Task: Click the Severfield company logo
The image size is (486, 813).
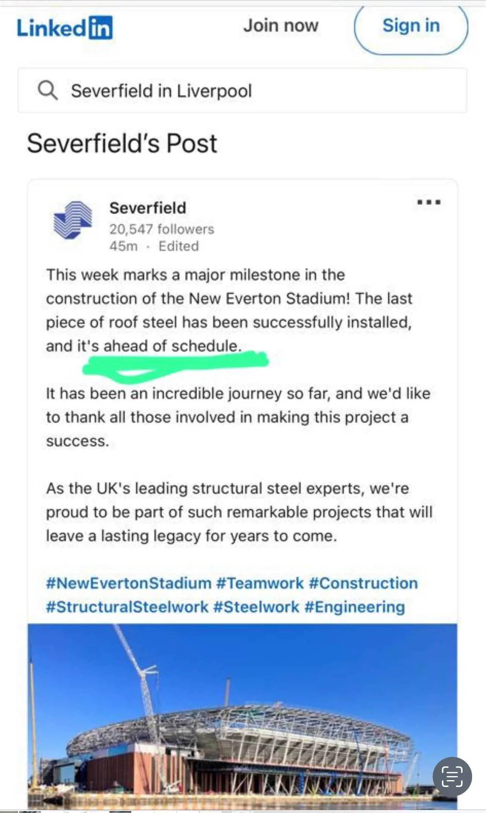Action: pyautogui.click(x=73, y=220)
